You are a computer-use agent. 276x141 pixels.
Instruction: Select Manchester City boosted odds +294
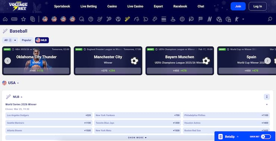(x=108, y=70)
